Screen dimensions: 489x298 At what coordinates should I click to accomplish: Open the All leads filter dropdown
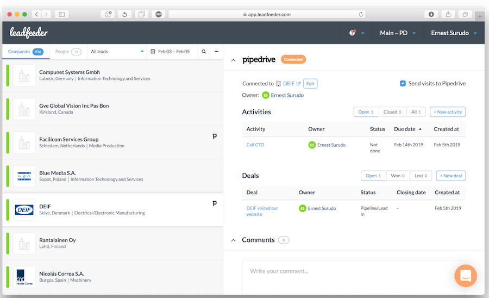point(117,52)
